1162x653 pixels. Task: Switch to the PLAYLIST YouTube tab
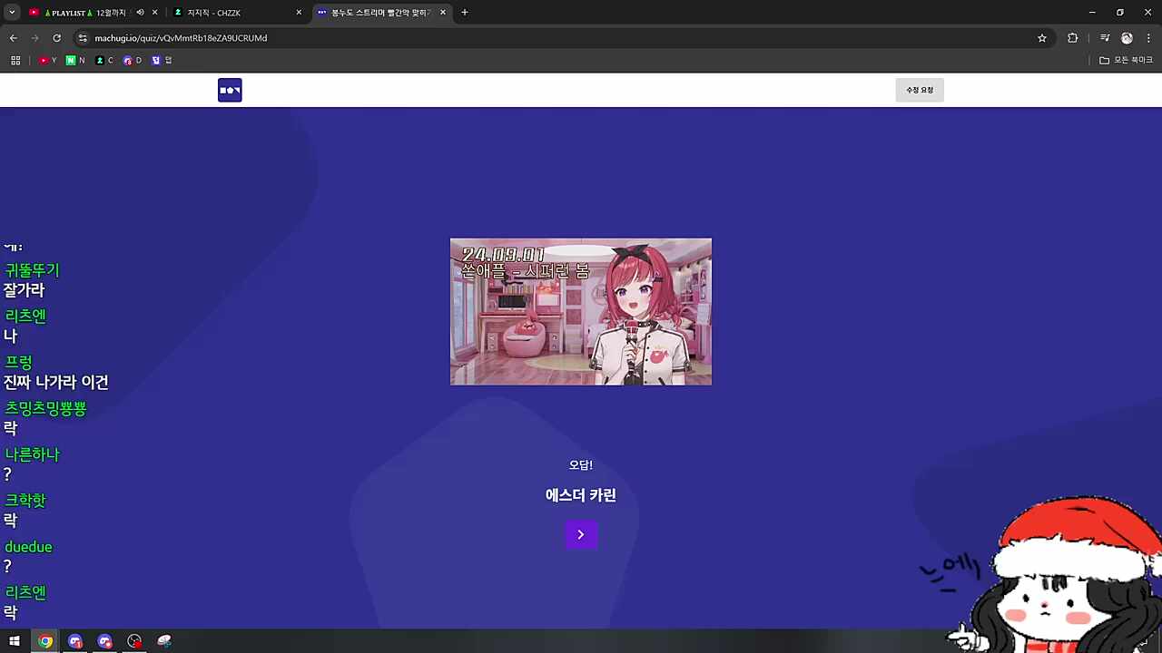[86, 13]
